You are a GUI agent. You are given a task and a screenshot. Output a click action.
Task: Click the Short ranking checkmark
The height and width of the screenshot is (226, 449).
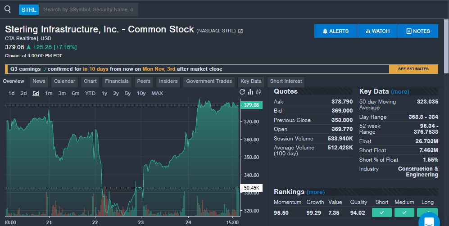[381, 212]
